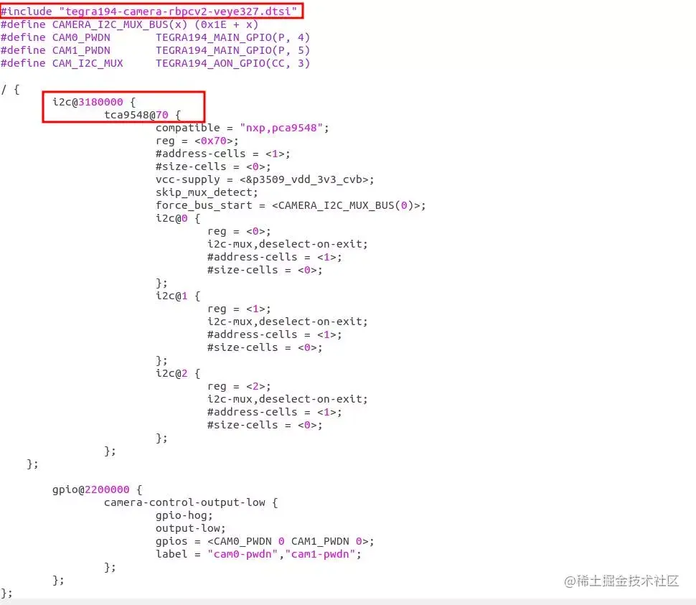
Task: Click the i2c@1 node header
Action: coord(177,296)
